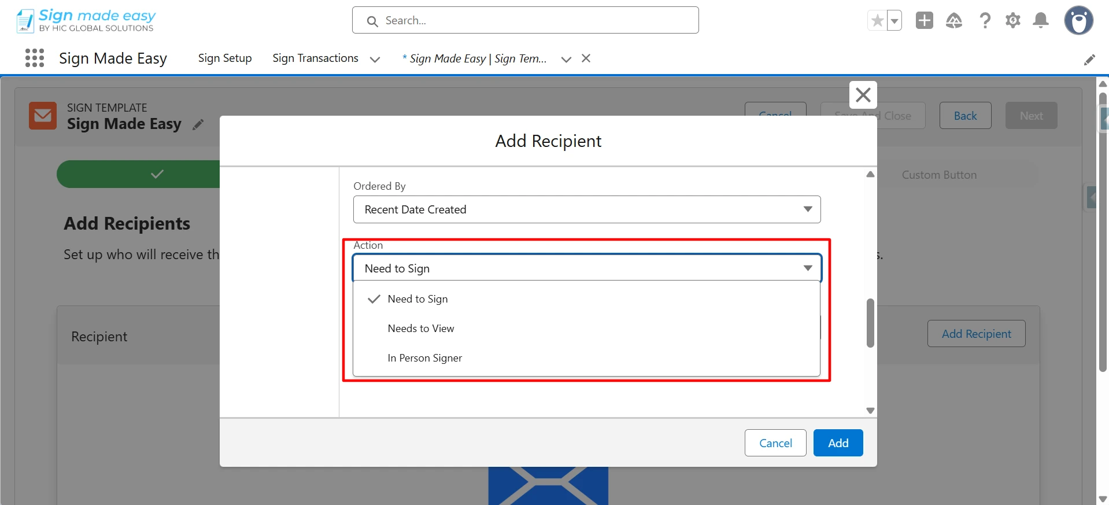
Task: Click the page scrollbar down arrow
Action: click(x=1103, y=499)
